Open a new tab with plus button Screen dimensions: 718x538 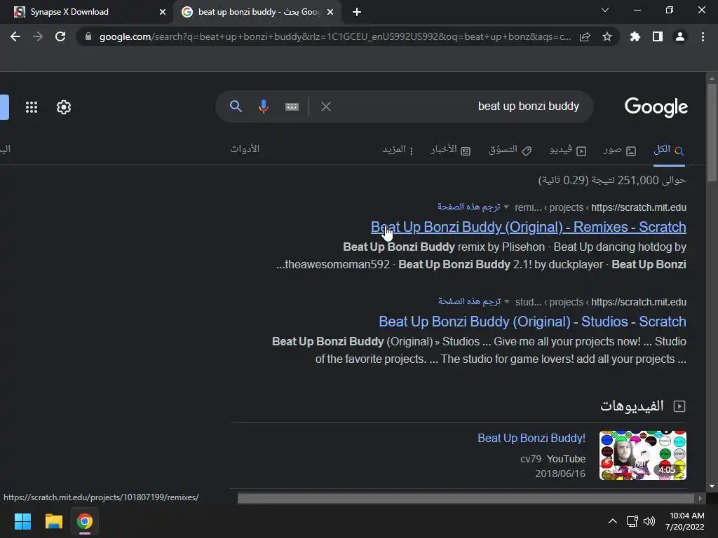(357, 12)
